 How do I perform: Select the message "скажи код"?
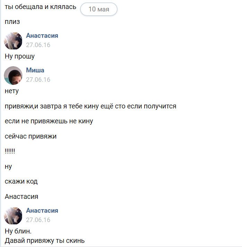[x=21, y=182]
